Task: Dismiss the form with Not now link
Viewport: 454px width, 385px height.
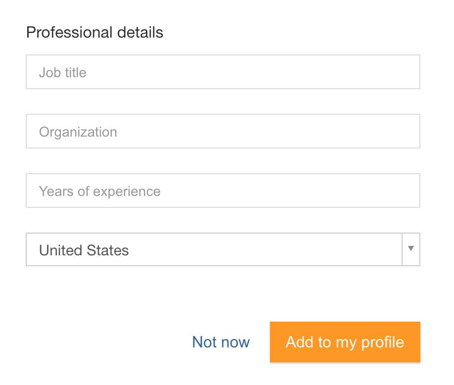Action: (221, 342)
